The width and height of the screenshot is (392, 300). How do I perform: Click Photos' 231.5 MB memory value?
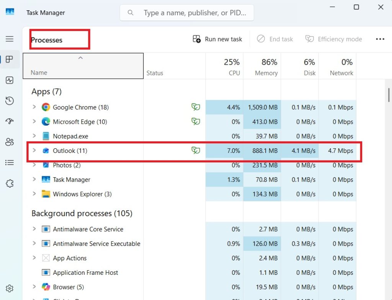tap(265, 165)
